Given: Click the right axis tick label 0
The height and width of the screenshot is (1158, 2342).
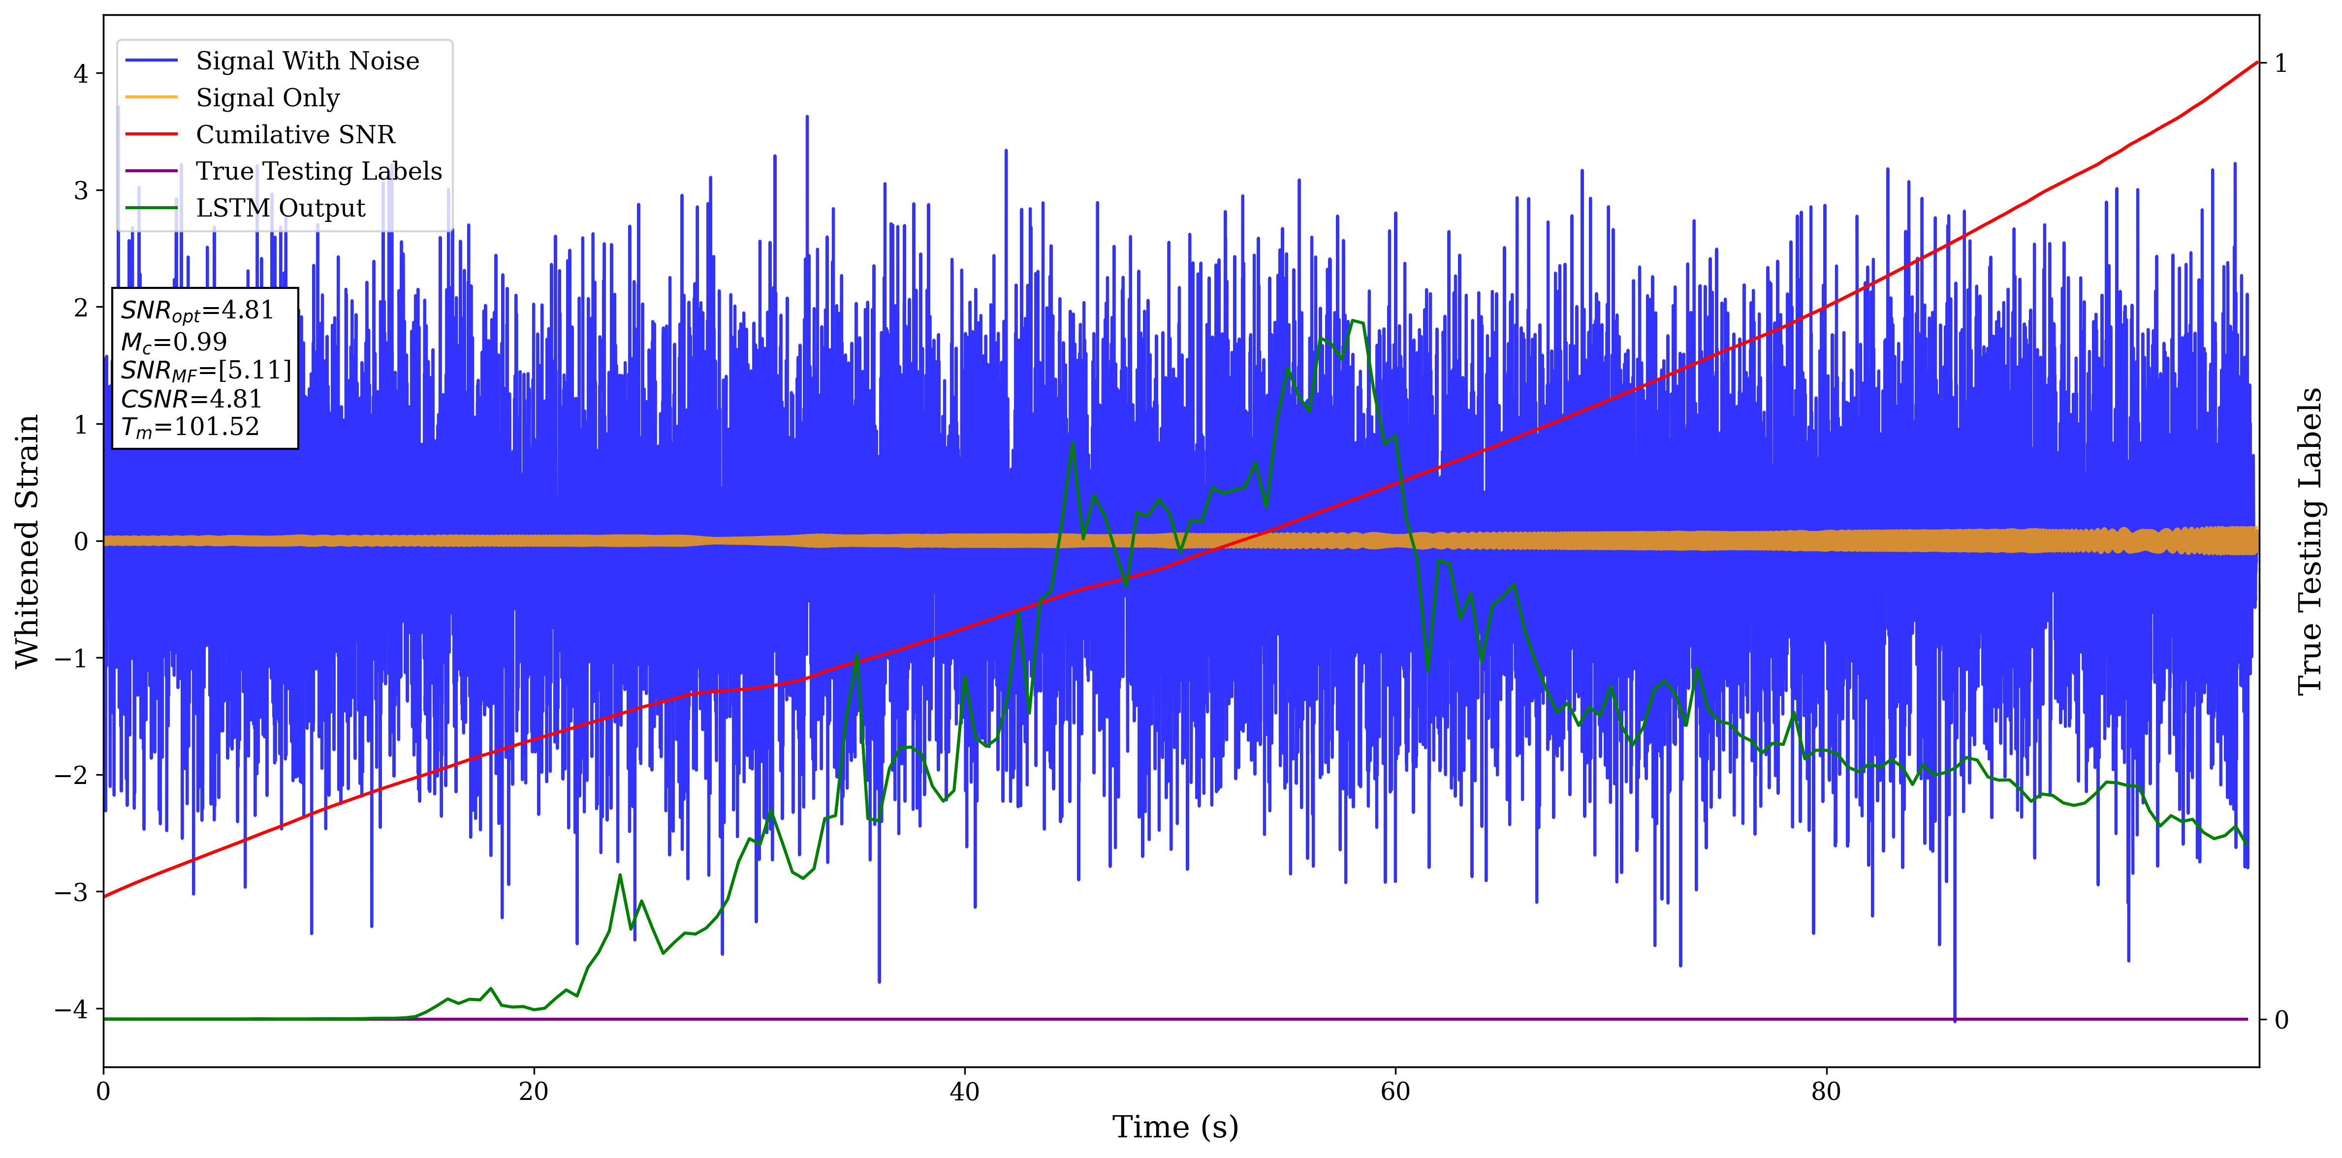Looking at the screenshot, I should click(x=2281, y=1020).
